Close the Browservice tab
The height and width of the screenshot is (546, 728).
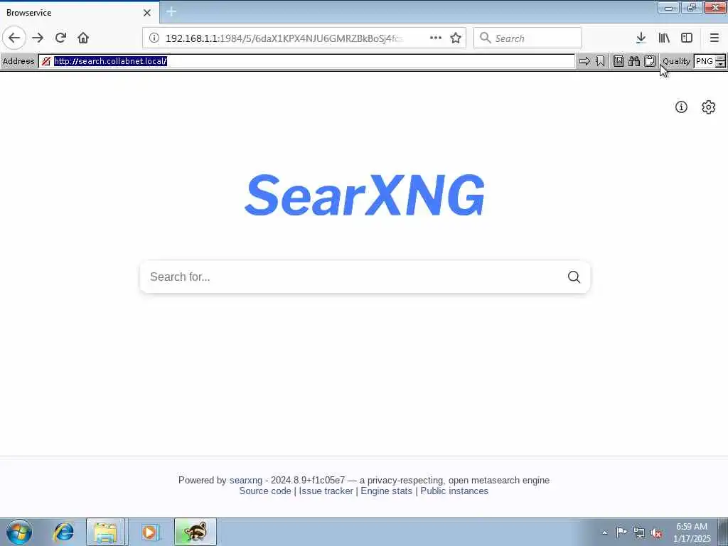pos(147,13)
